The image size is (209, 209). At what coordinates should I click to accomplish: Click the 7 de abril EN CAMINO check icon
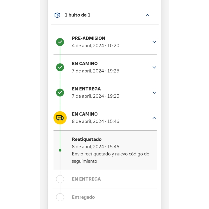pyautogui.click(x=60, y=67)
